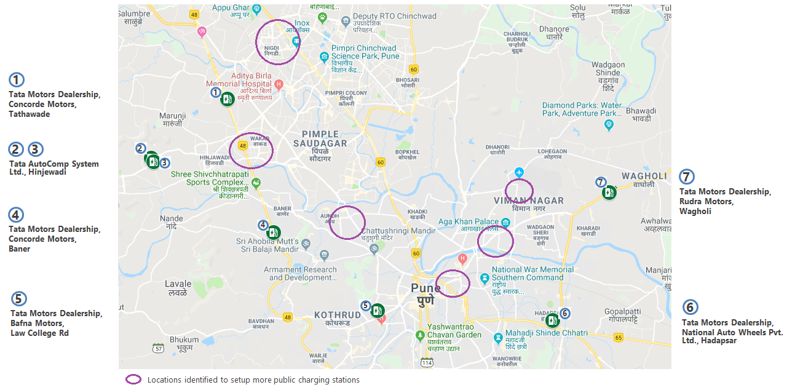Open the Hadapsar charging station marker
787x390 pixels.
click(552, 320)
